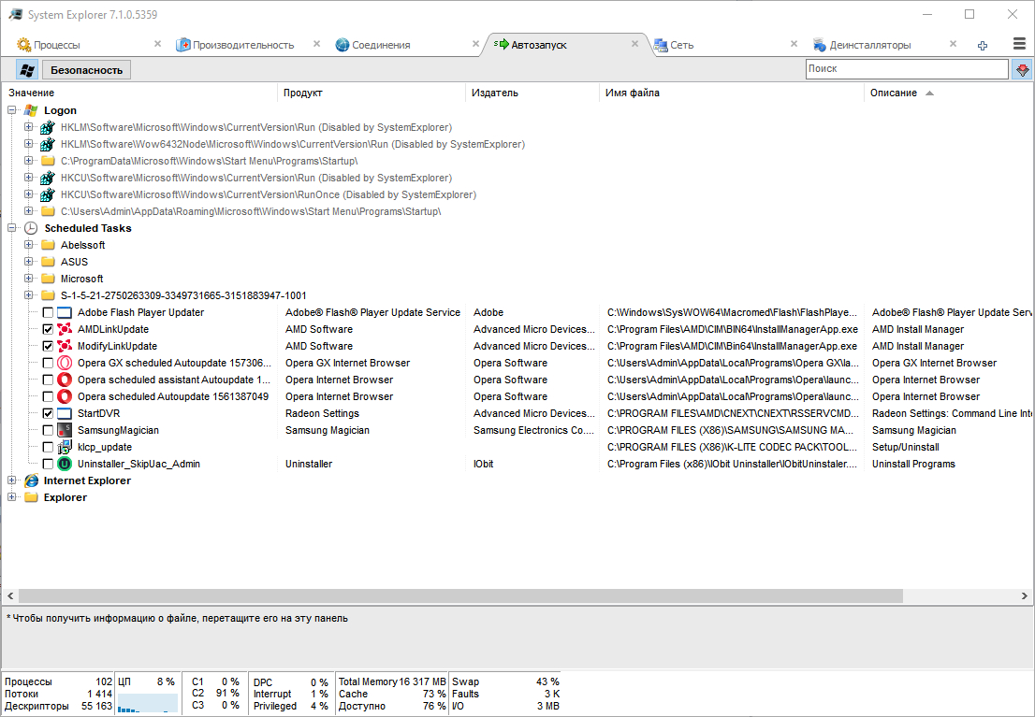Image resolution: width=1035 pixels, height=717 pixels.
Task: Click the scrollbar left arrow
Action: click(x=10, y=596)
